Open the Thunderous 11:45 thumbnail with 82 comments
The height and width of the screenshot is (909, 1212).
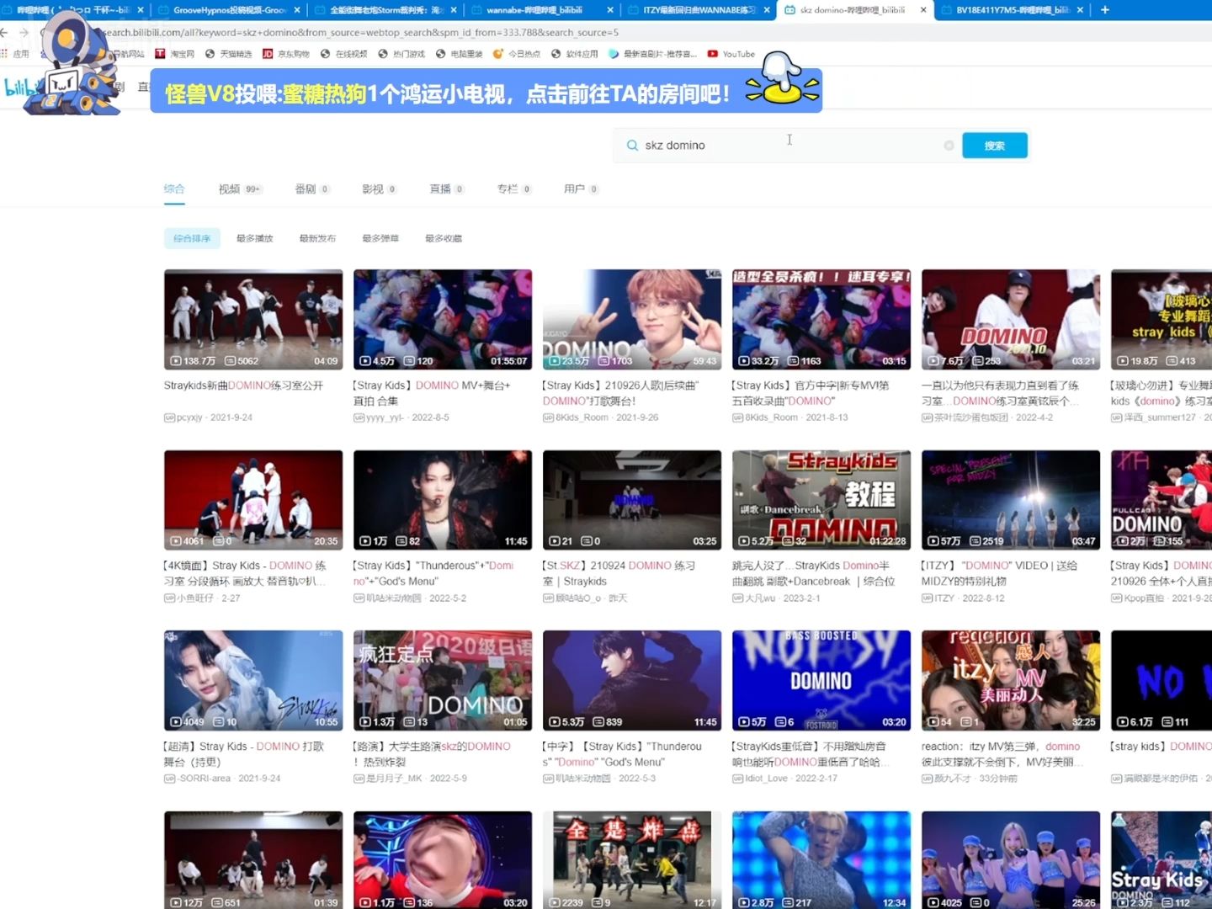[443, 500]
